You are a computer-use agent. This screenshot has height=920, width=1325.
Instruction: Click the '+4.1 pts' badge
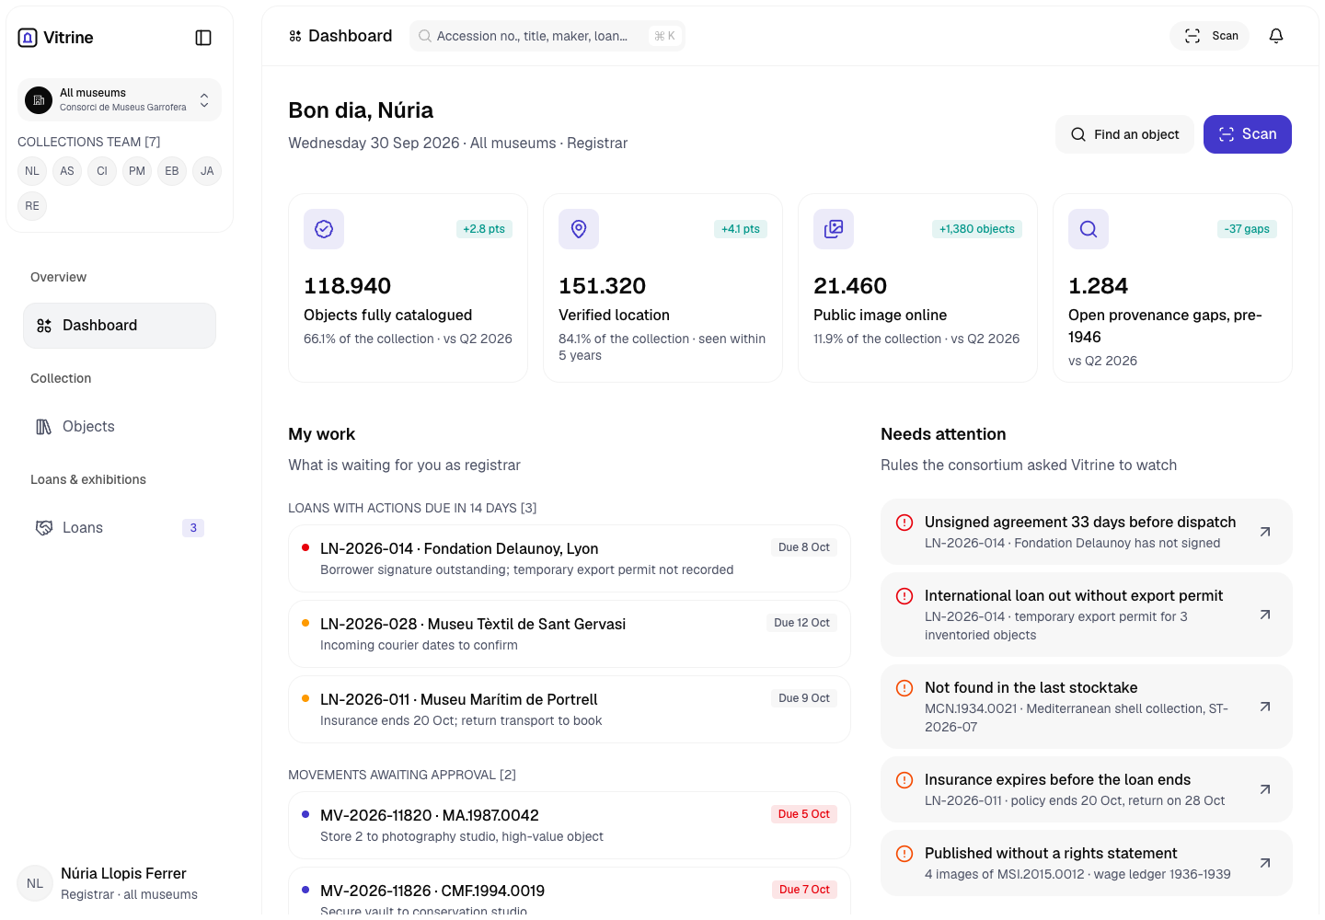coord(741,229)
